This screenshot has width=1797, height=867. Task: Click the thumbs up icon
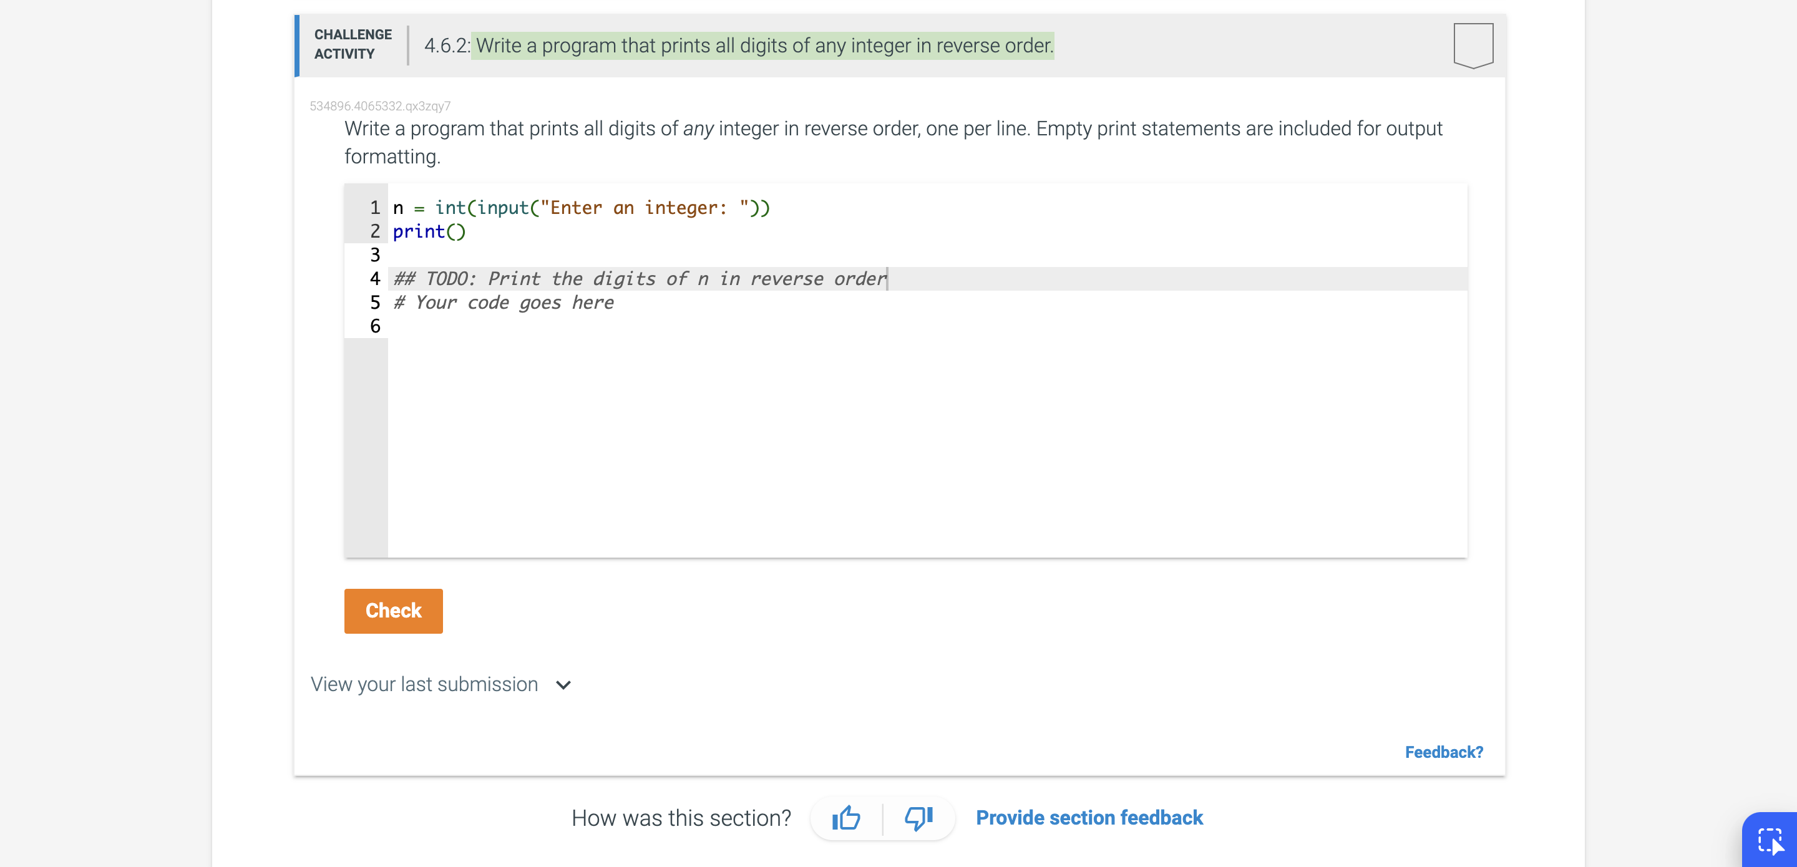(846, 818)
